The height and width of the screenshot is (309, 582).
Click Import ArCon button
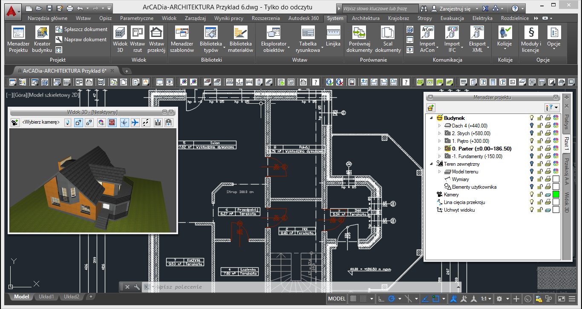(x=427, y=39)
